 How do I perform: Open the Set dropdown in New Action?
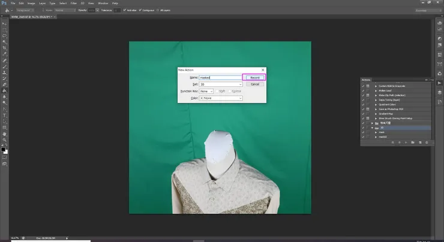[x=220, y=84]
